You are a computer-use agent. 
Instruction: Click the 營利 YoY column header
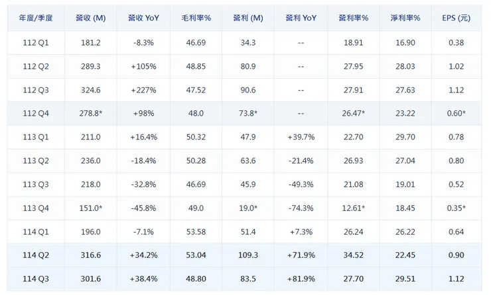click(300, 18)
